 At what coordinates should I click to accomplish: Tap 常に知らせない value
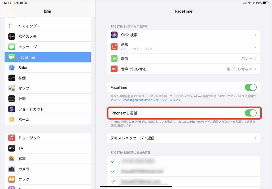click(239, 69)
